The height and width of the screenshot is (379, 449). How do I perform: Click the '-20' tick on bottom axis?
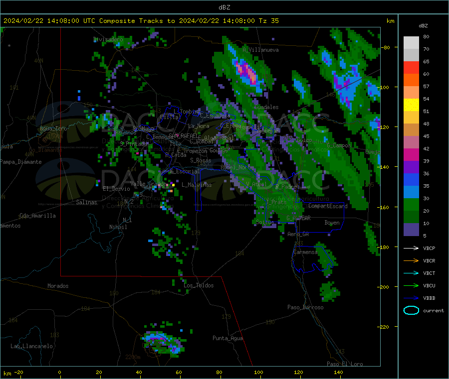(18, 372)
